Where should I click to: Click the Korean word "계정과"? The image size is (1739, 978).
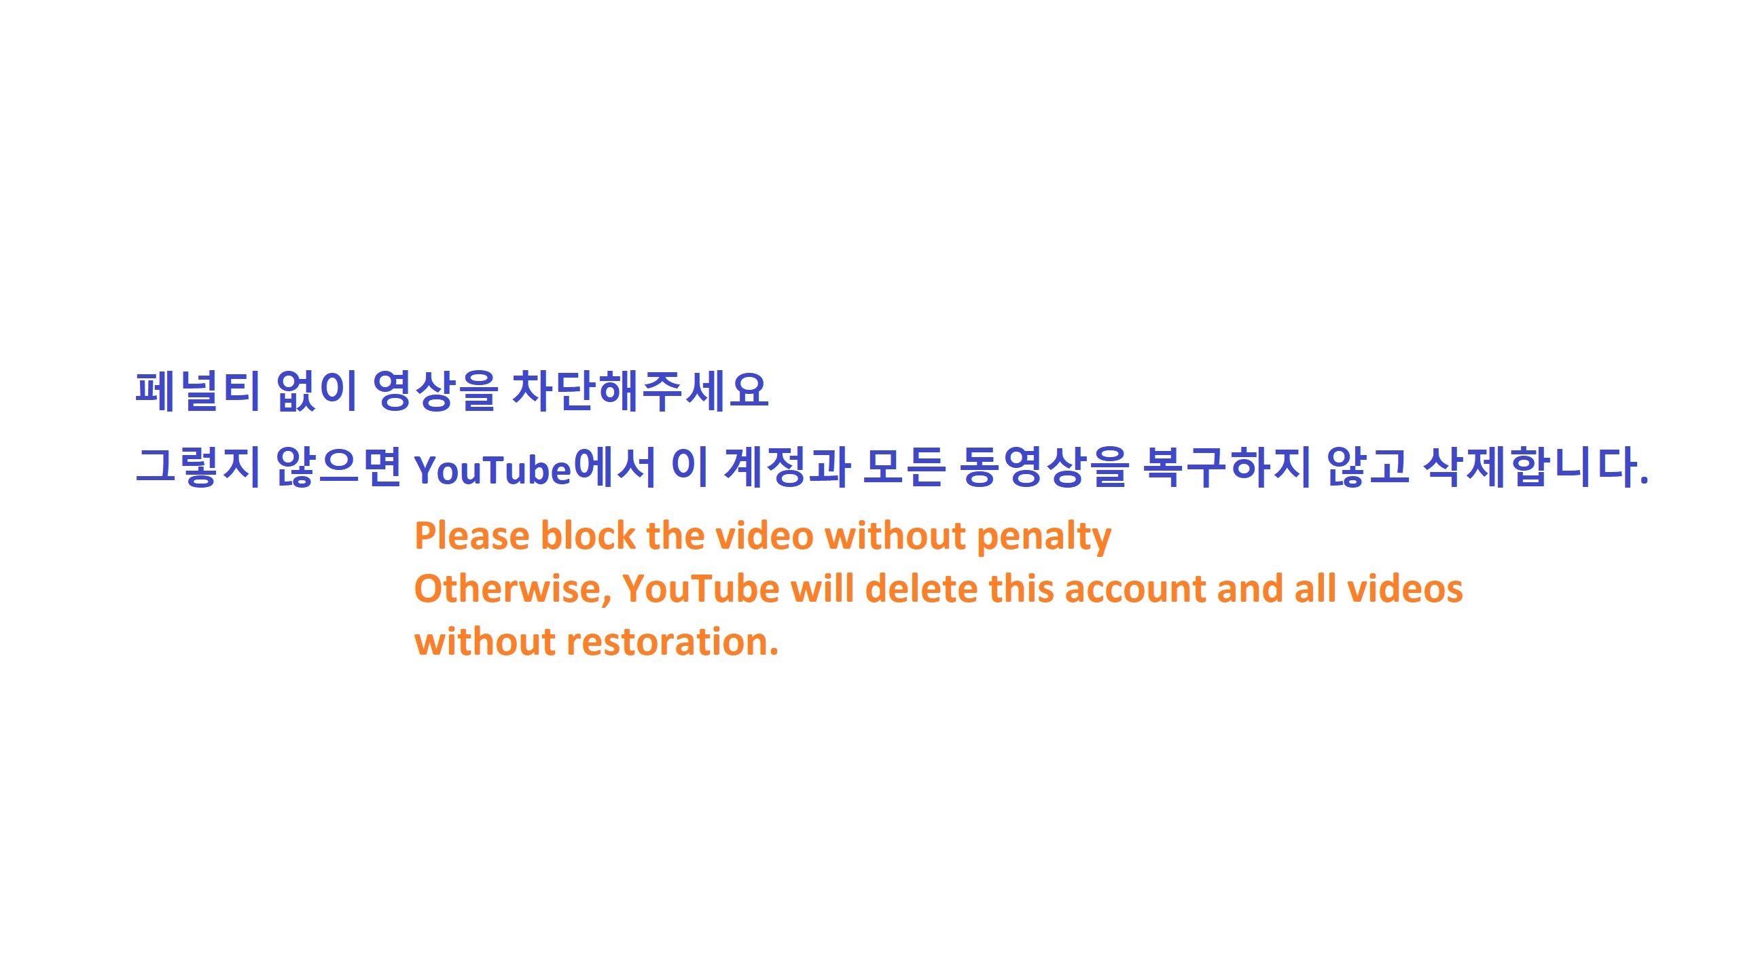pos(787,467)
